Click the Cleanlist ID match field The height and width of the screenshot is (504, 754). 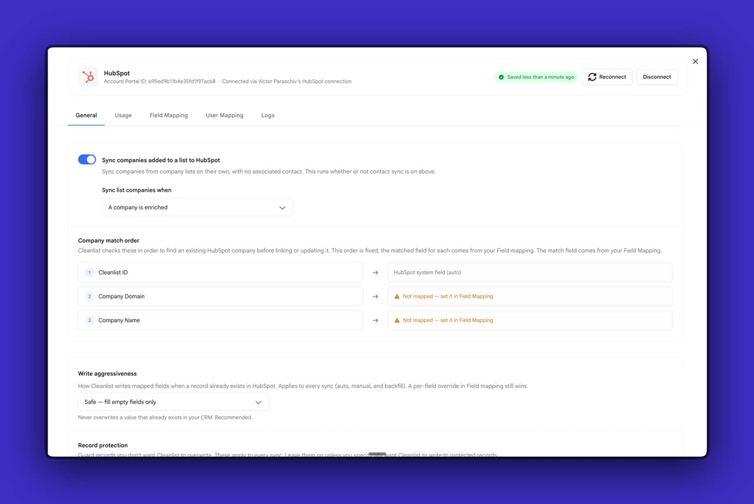coord(220,273)
